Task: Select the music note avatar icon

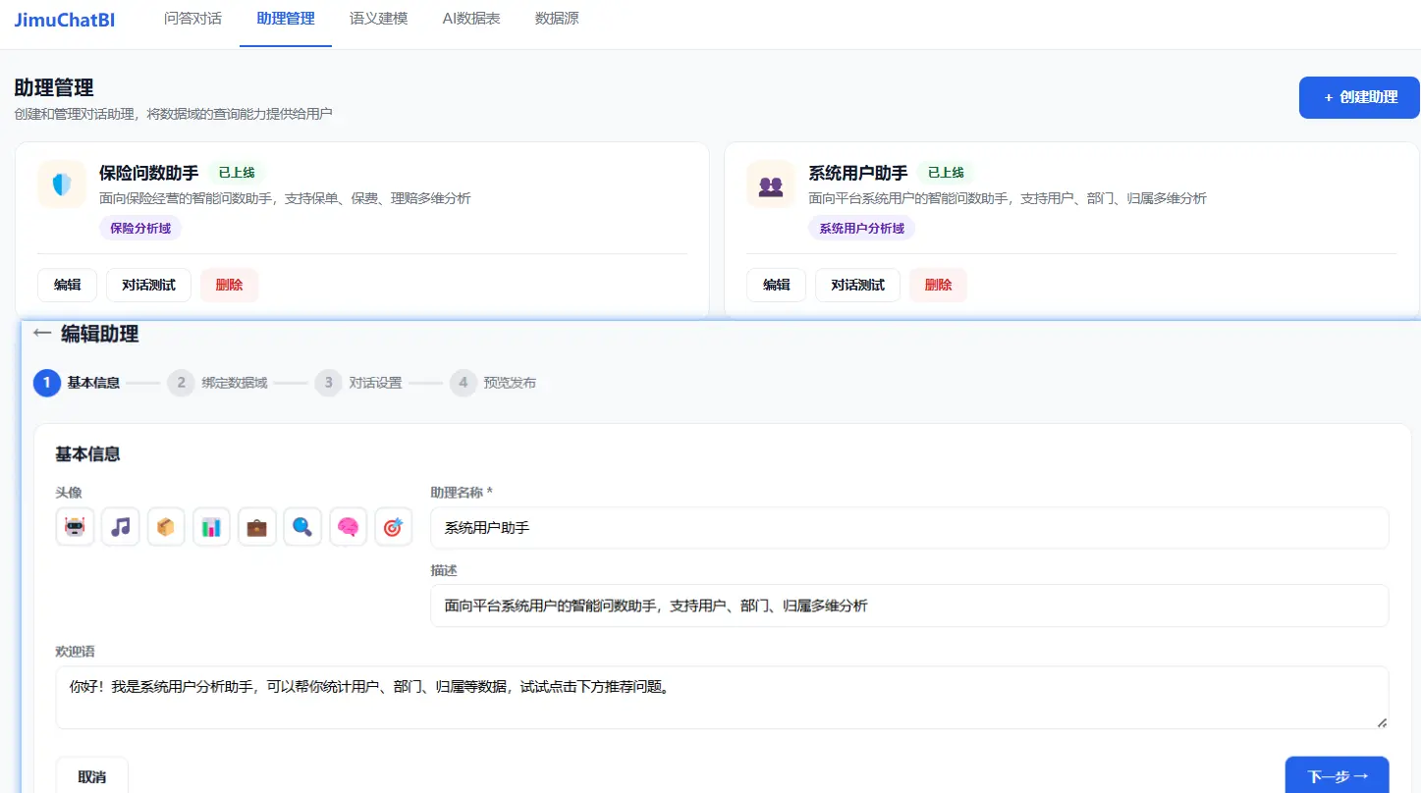Action: point(121,527)
